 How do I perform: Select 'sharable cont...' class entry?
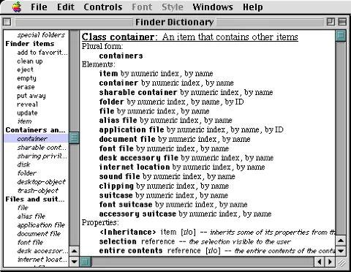tap(42, 148)
